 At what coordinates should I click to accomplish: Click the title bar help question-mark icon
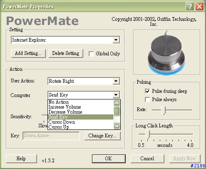click(190, 6)
